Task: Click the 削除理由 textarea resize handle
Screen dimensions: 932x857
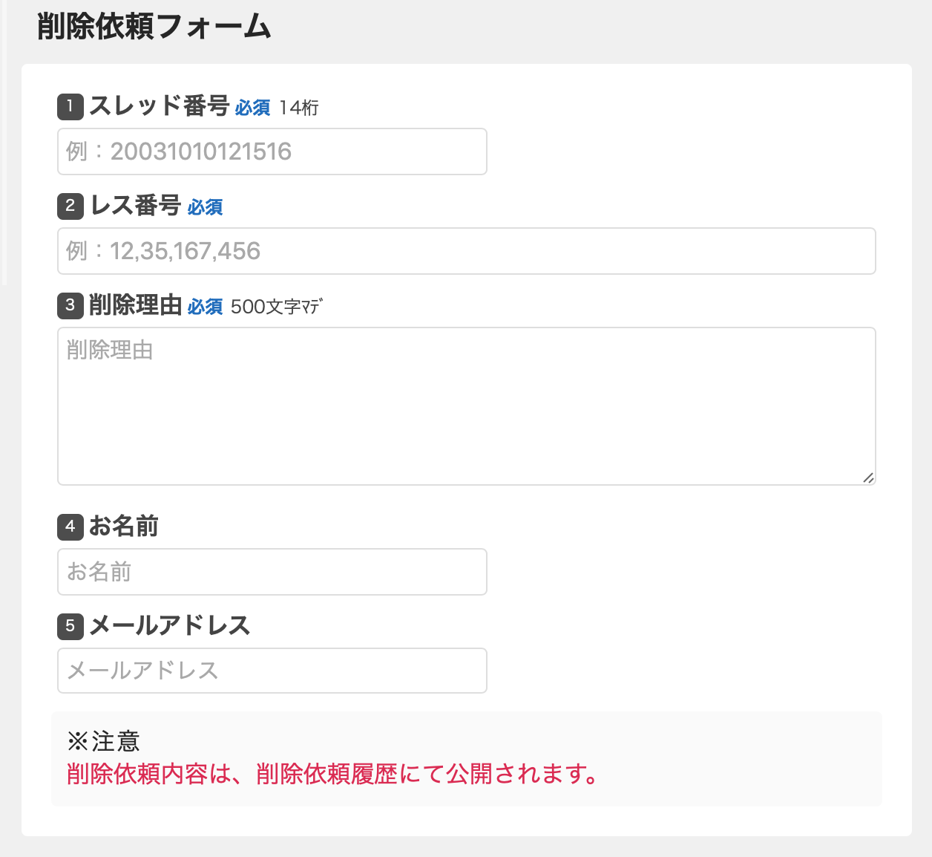Action: 868,478
